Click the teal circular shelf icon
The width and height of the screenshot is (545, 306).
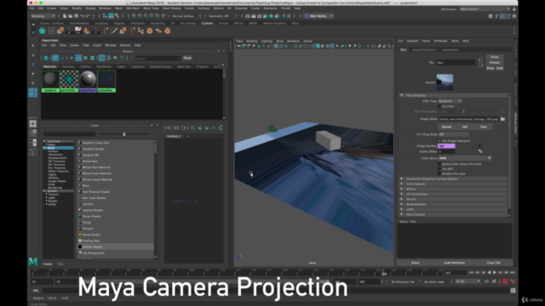43,31
